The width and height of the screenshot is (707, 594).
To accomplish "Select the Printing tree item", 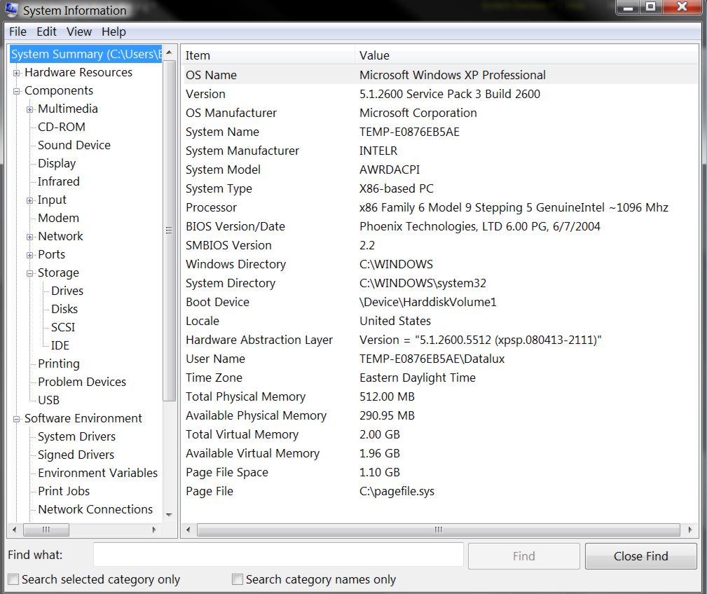I will tap(59, 364).
